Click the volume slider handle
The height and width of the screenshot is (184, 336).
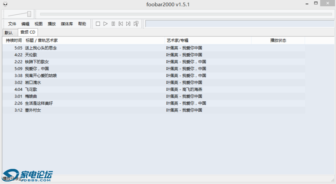pos(29,14)
